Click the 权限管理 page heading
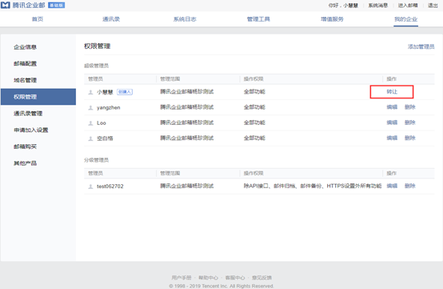This screenshot has width=443, height=289. pyautogui.click(x=98, y=46)
